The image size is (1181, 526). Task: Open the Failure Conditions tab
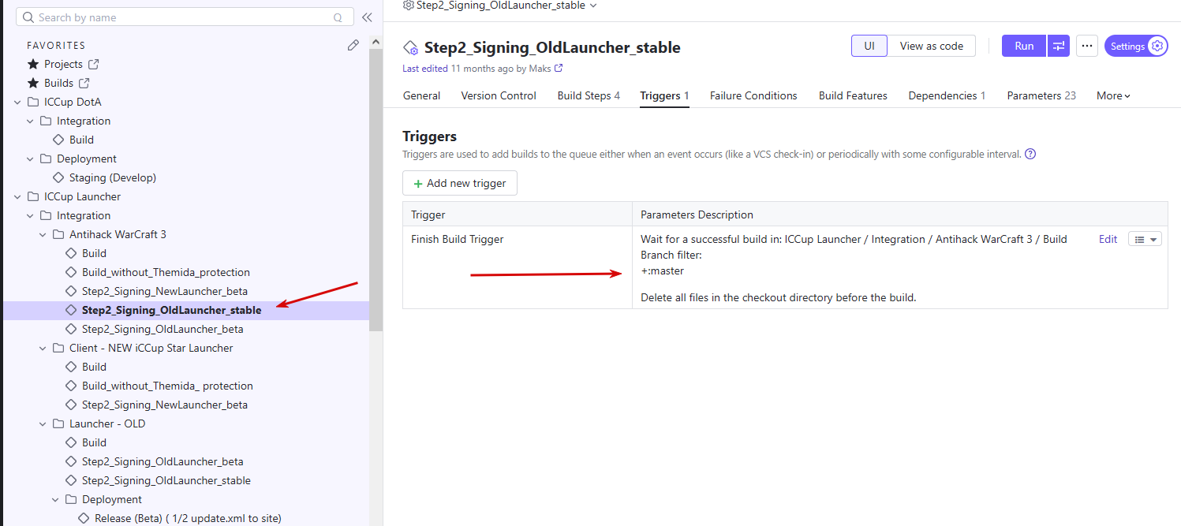click(x=753, y=95)
